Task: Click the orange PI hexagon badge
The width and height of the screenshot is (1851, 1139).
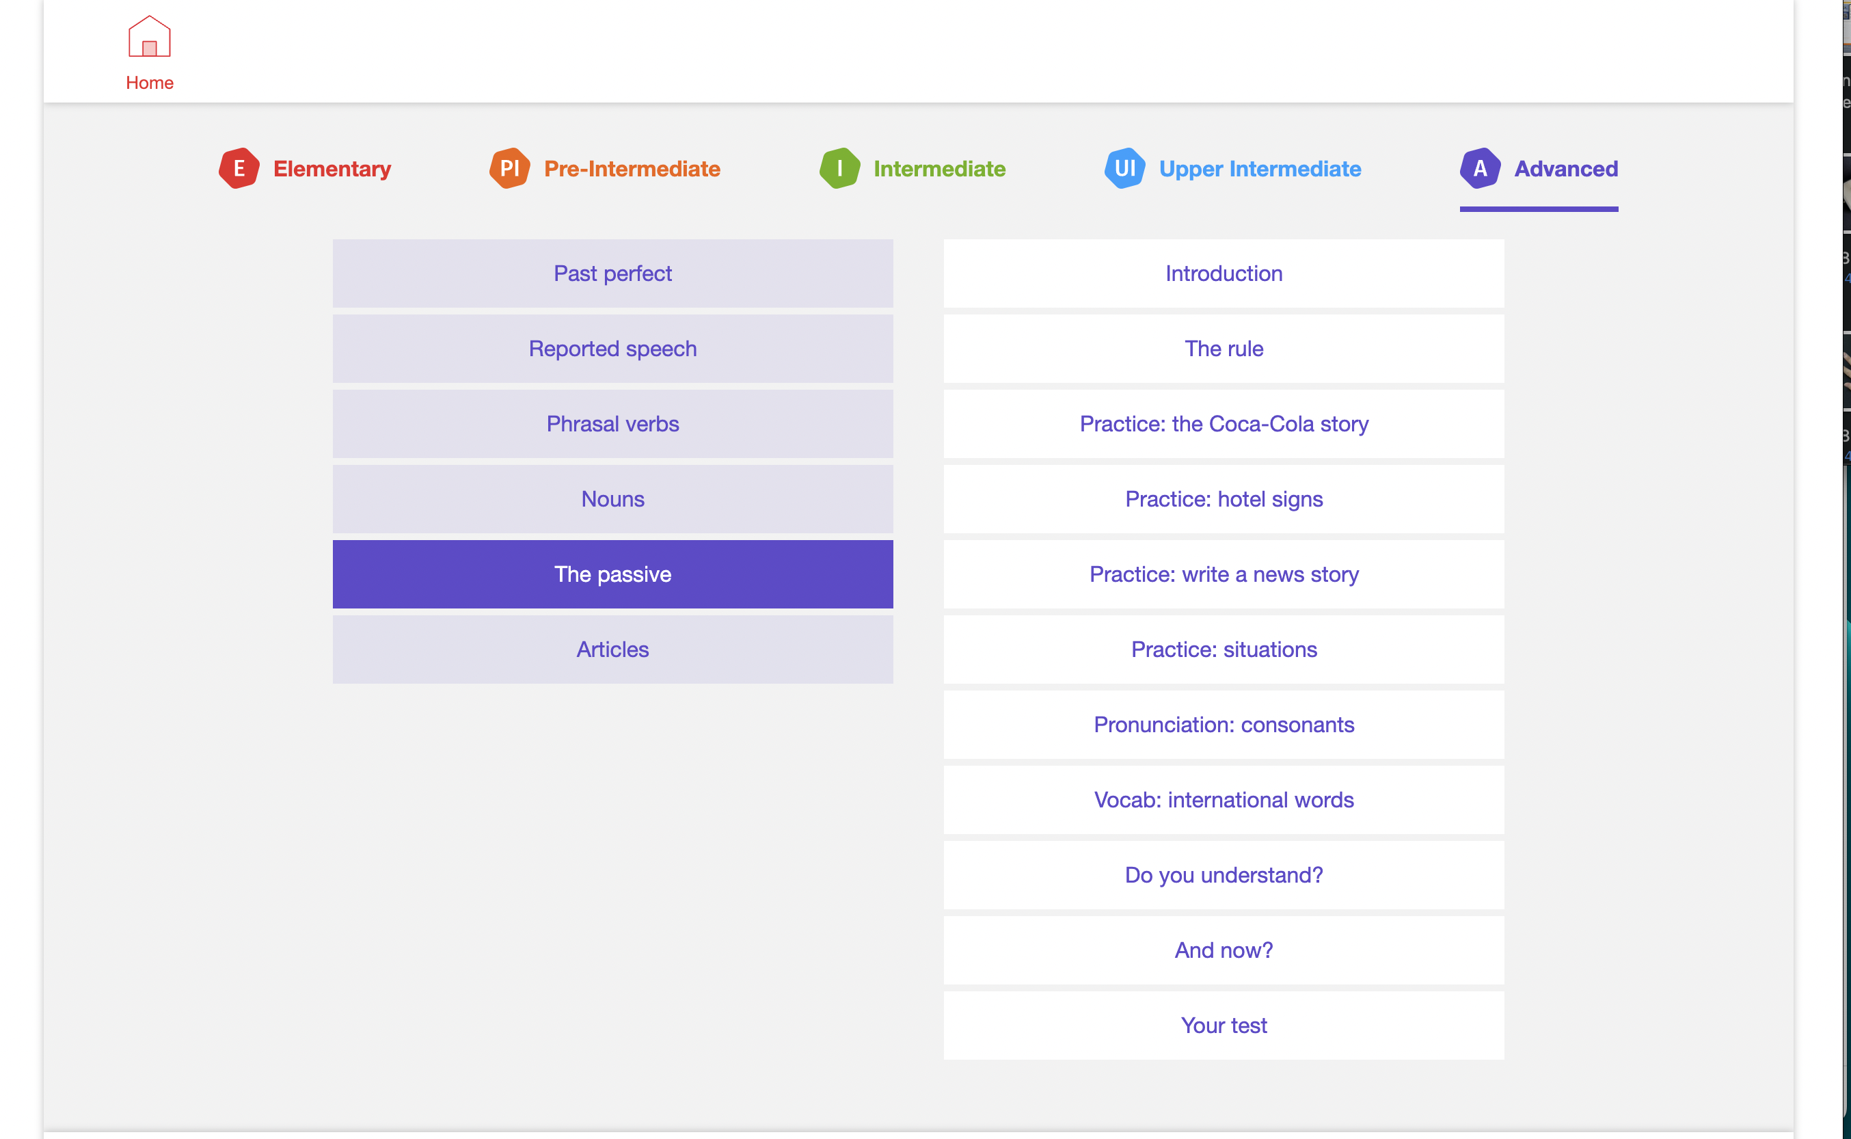Action: 510,168
